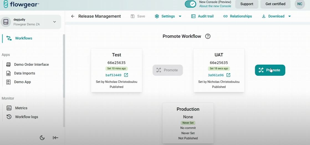Image resolution: width=310 pixels, height=145 pixels.
Task: Click external link icon beside baf53449
Action: 126,75
